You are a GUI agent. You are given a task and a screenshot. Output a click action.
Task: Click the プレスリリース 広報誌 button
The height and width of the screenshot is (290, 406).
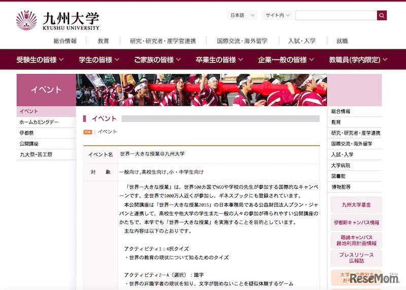tap(356, 258)
